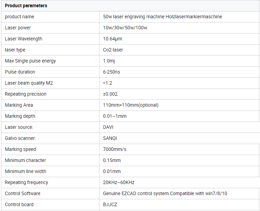Click the SANQI galvo scanner value
This screenshot has height=211, width=260.
(x=110, y=138)
